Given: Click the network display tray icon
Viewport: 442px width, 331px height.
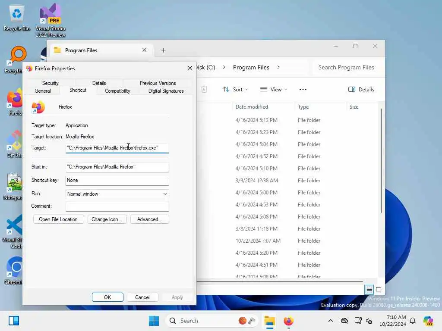Looking at the screenshot, I should coord(358,321).
